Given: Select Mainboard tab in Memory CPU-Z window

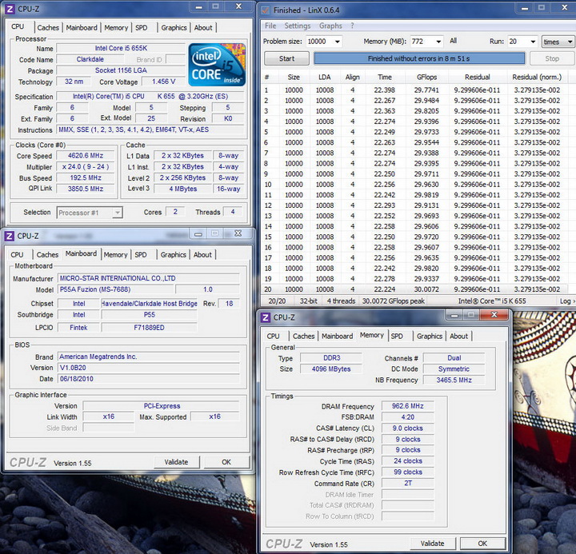Looking at the screenshot, I should [x=338, y=336].
